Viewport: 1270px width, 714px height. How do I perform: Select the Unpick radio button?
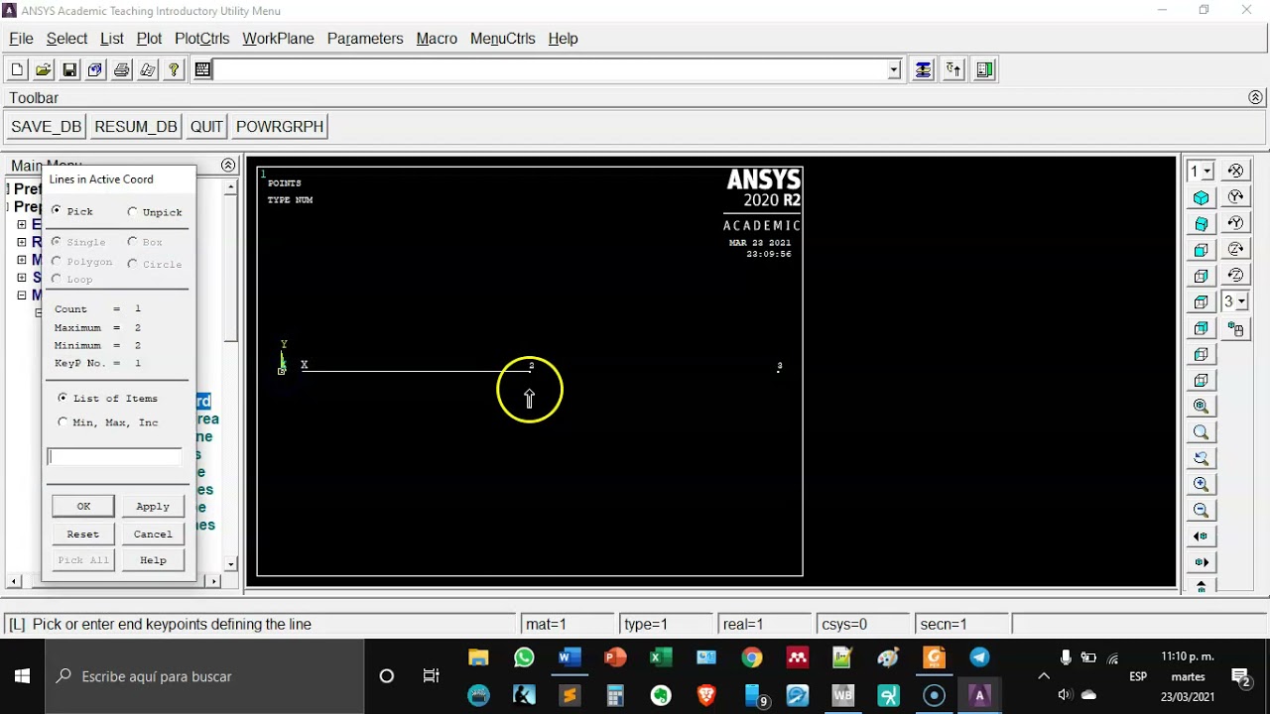point(133,212)
